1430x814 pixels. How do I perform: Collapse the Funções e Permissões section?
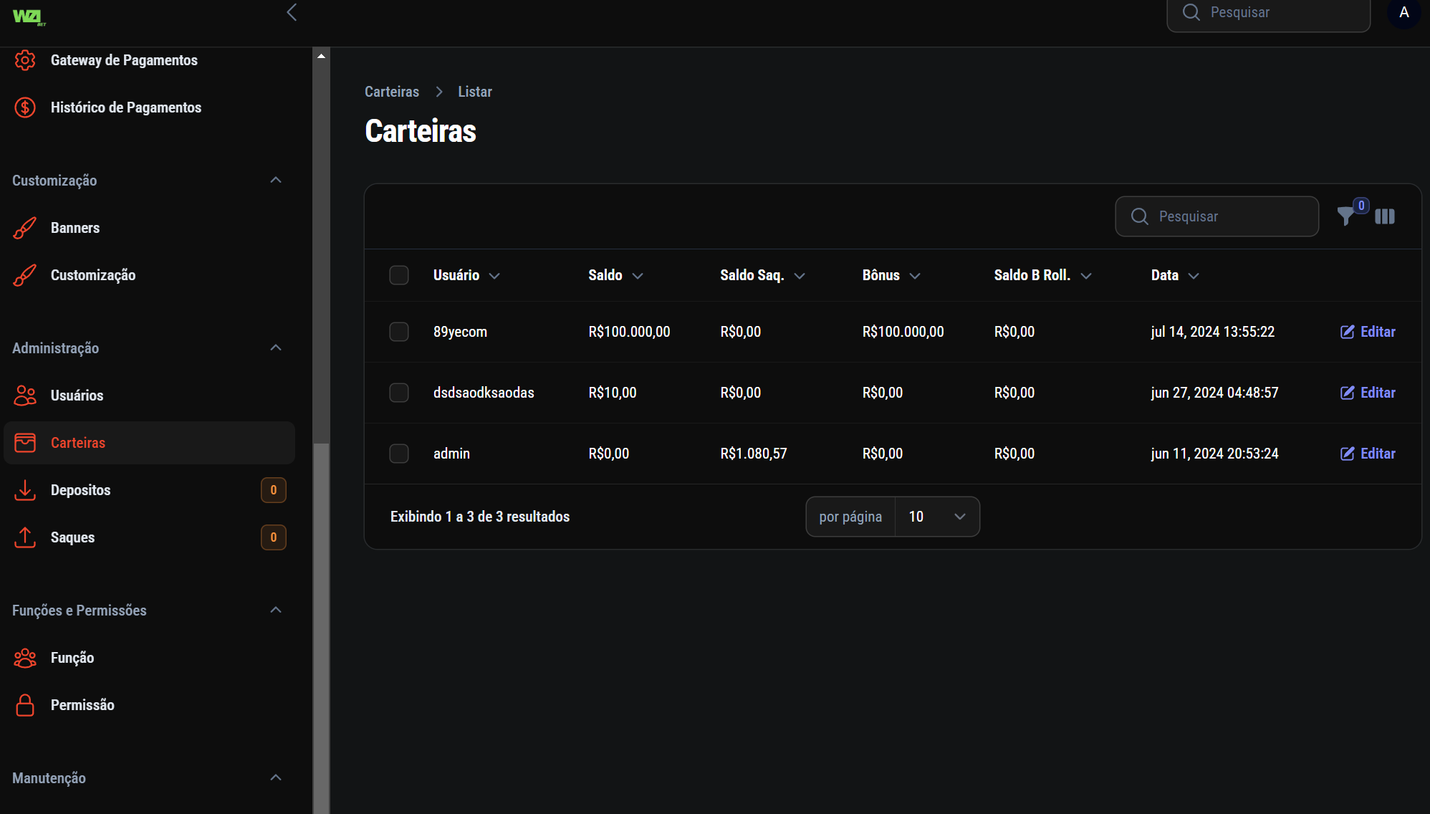pos(276,610)
